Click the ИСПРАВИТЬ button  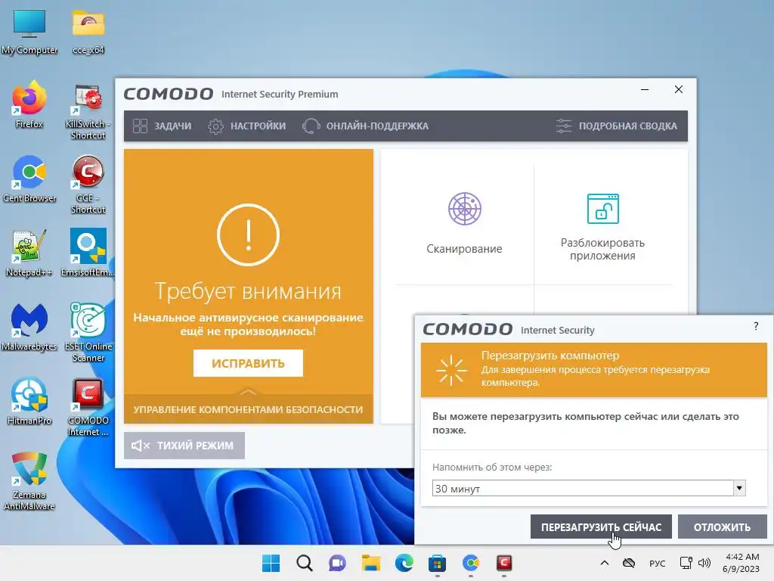[x=248, y=363]
